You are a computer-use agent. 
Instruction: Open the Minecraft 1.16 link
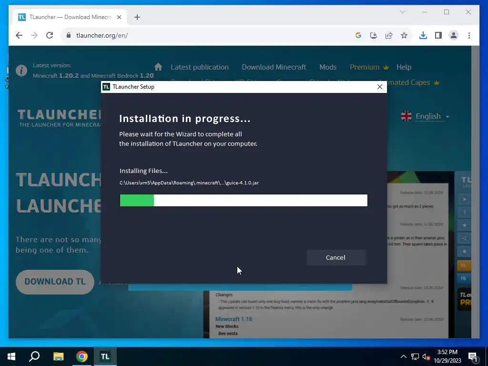[x=234, y=319]
